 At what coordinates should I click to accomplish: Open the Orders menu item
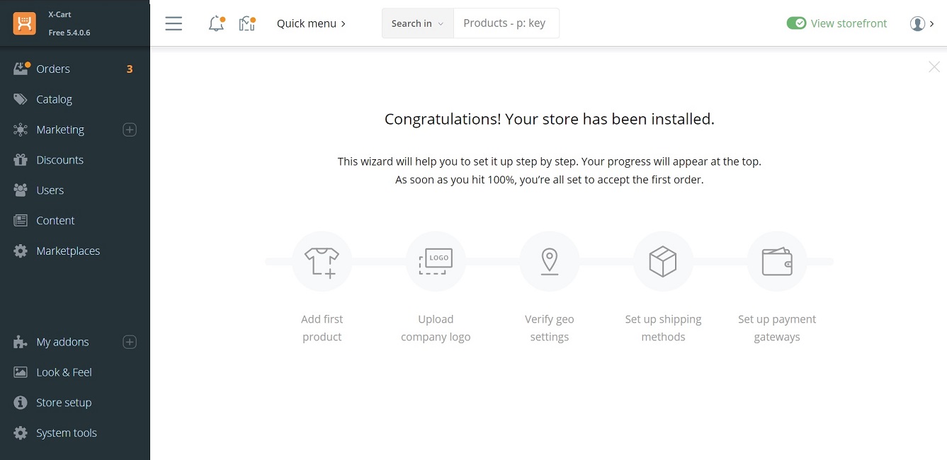pos(53,69)
